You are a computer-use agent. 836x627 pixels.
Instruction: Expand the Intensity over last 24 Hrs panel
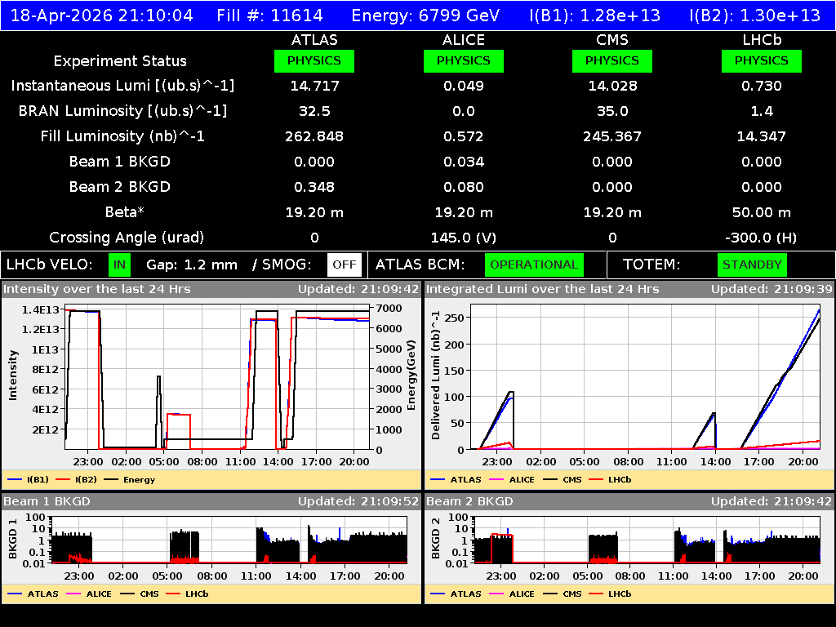click(98, 287)
